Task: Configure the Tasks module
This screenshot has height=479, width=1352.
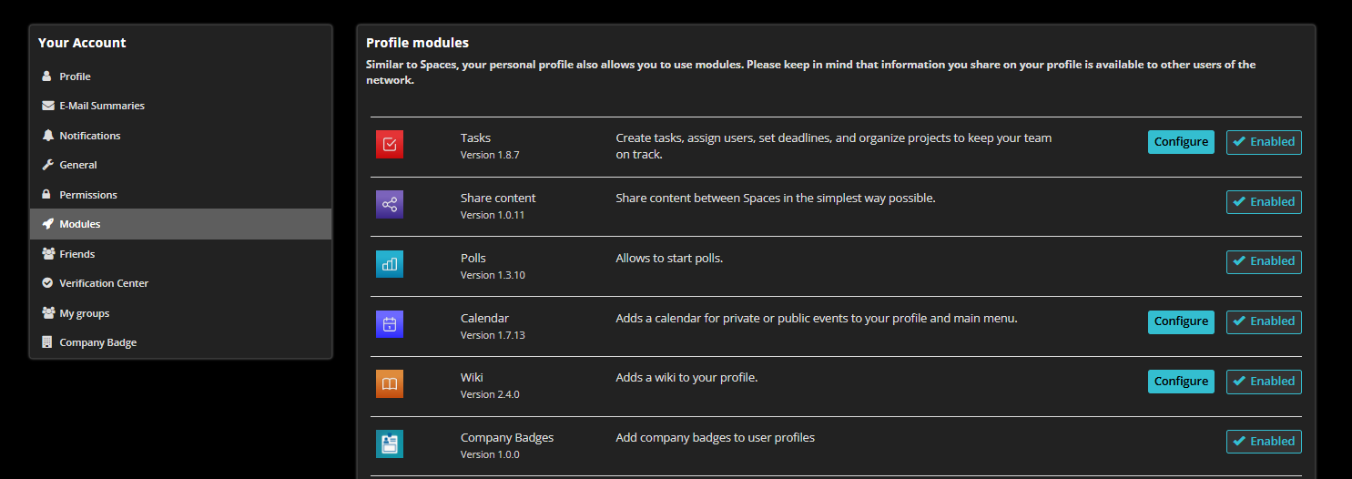Action: point(1181,142)
